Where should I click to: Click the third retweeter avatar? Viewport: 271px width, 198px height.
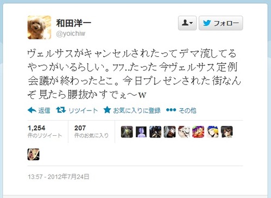155,132
